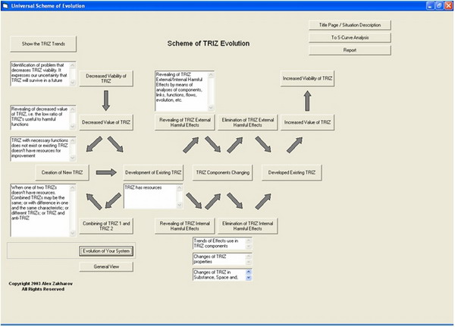Click scroll down arrow in When one of two TRIZs box
Image resolution: width=455 pixels, height=327 pixels.
coord(73,233)
